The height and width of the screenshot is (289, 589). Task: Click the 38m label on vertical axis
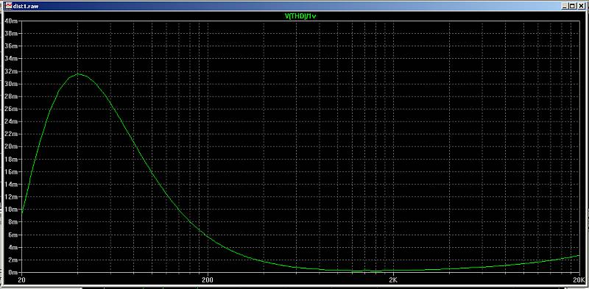(10, 33)
